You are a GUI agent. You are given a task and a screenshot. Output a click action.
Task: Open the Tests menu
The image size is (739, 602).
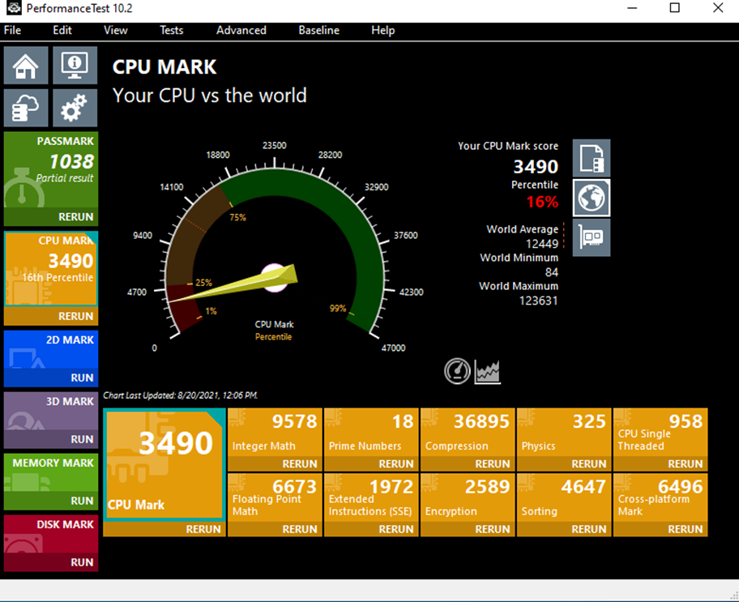click(x=171, y=30)
